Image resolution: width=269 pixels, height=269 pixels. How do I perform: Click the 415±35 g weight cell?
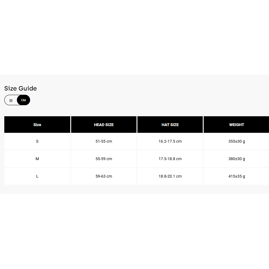(x=236, y=176)
